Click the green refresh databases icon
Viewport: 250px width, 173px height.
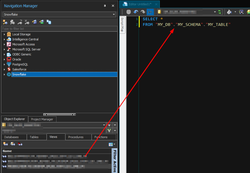pos(220,12)
